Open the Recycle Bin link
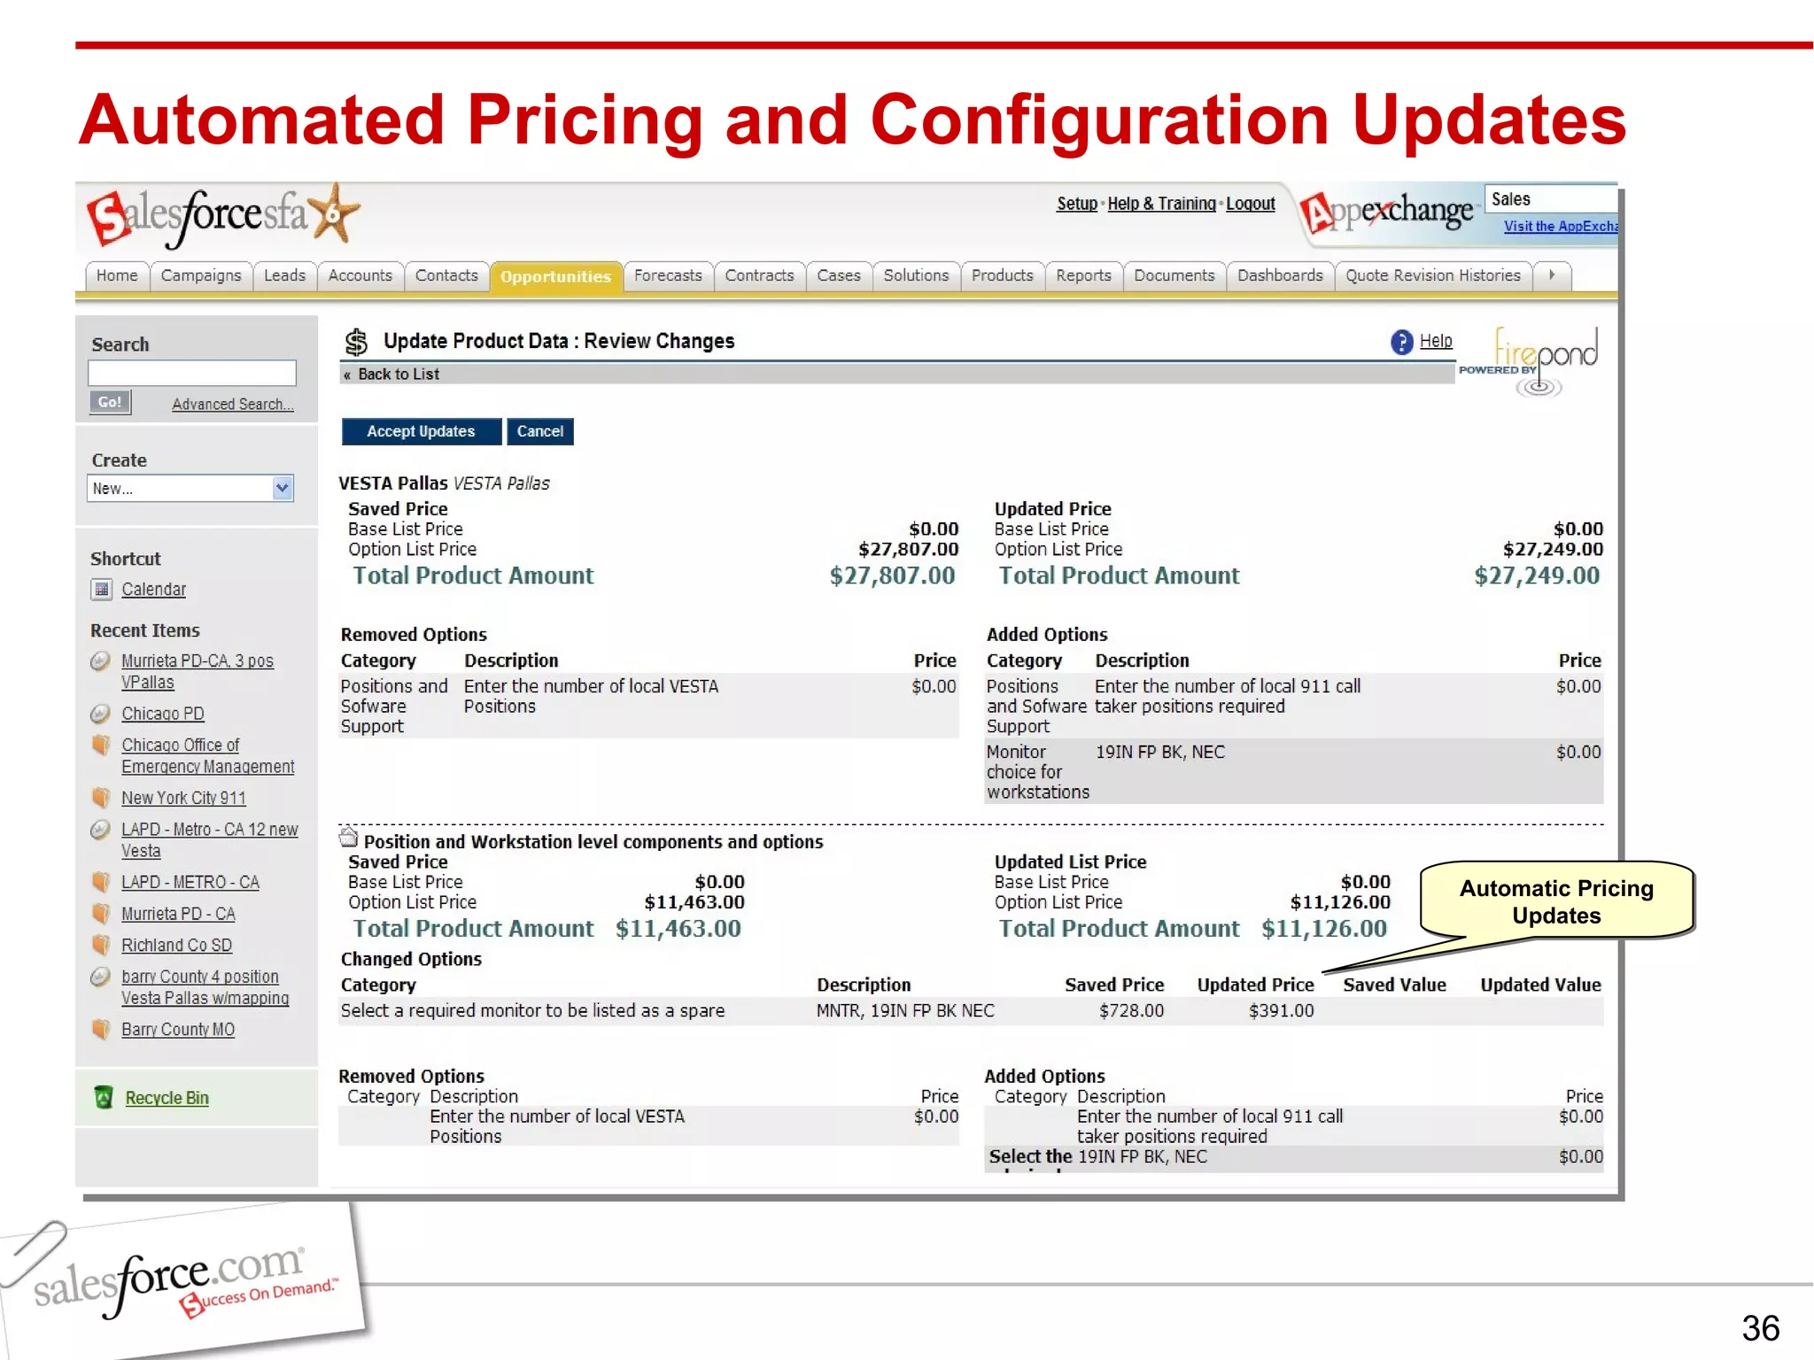 click(167, 1099)
